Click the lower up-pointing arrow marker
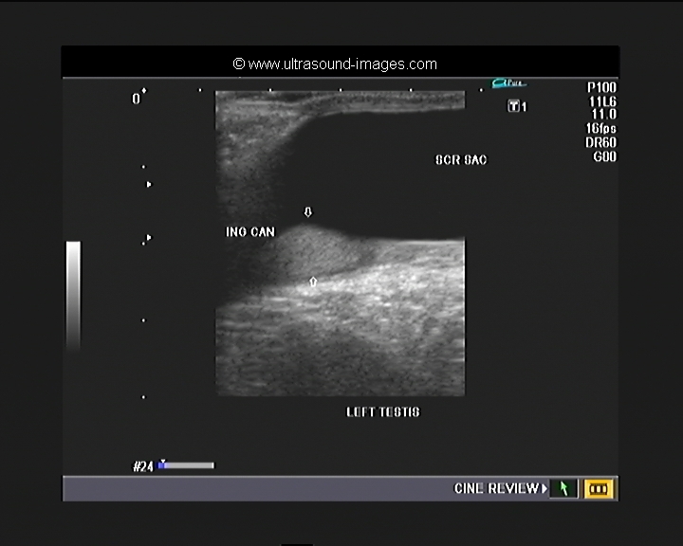Screen dimensions: 683x546 tap(313, 282)
